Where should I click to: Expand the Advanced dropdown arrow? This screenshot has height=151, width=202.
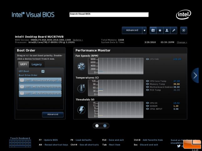pos(144,30)
